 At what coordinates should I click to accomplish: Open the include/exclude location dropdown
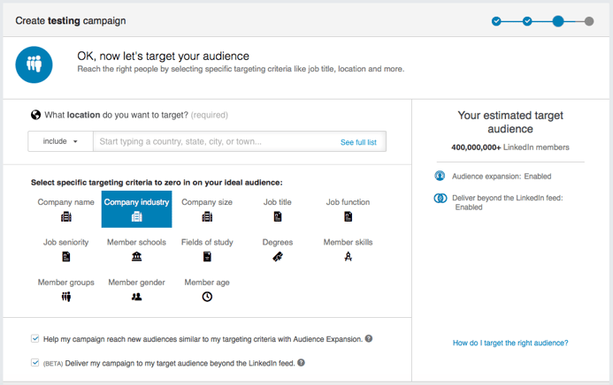60,141
